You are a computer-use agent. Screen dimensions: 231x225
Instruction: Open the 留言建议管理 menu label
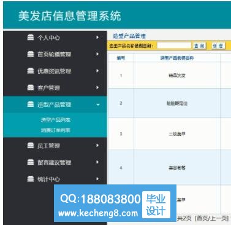(x=54, y=162)
